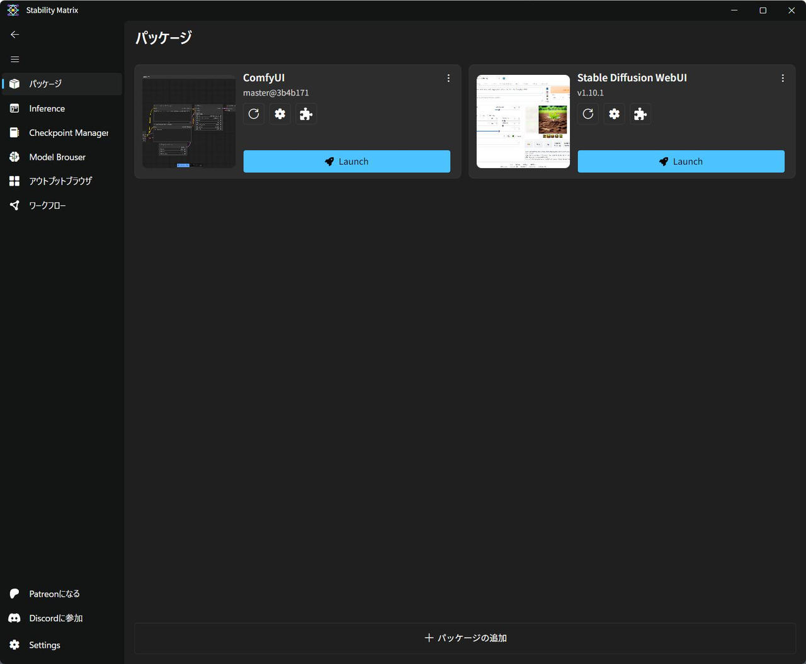Open the ワークフロー page
This screenshot has height=664, width=806.
(x=62, y=205)
